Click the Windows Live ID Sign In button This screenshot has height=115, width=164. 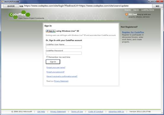(x=51, y=31)
